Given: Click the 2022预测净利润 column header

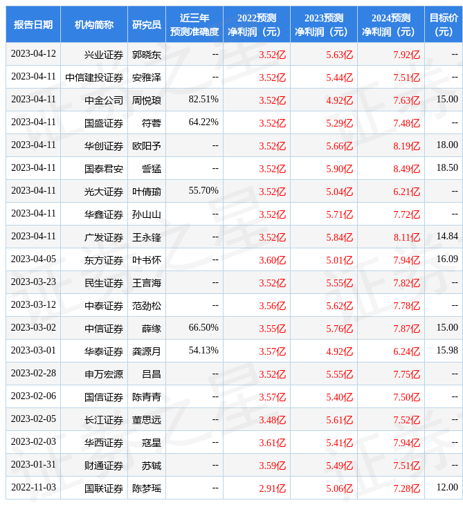Looking at the screenshot, I should 257,24.
